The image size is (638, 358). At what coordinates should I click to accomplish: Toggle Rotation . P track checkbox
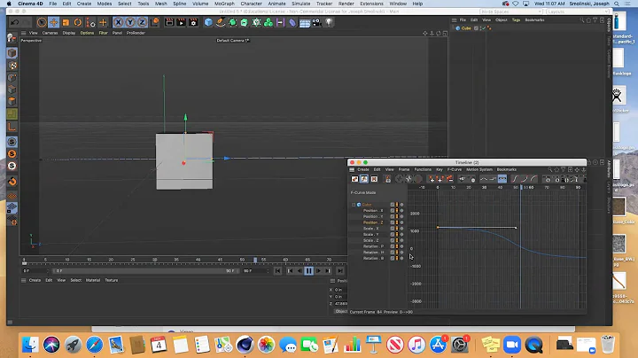click(x=393, y=246)
